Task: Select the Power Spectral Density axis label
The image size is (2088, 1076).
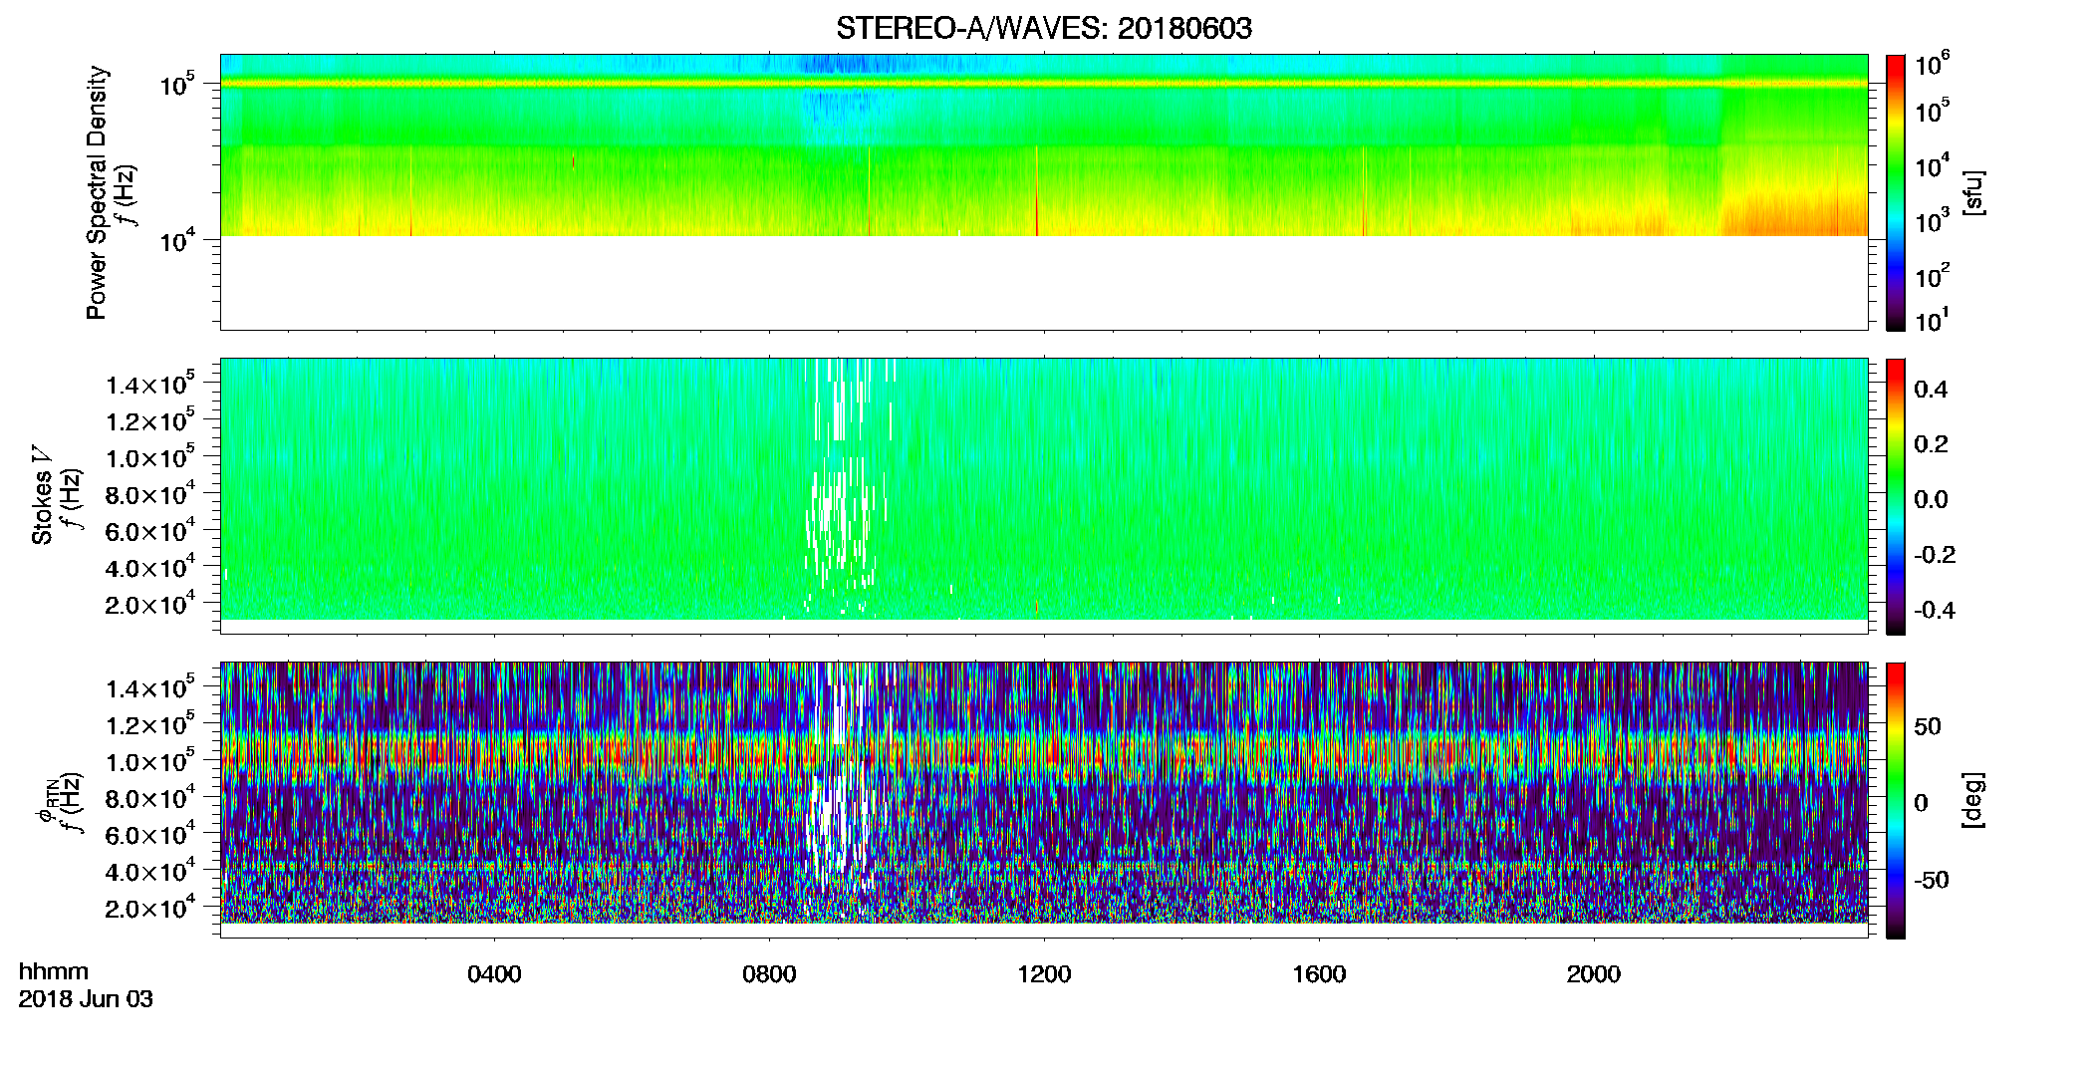Action: 97,192
